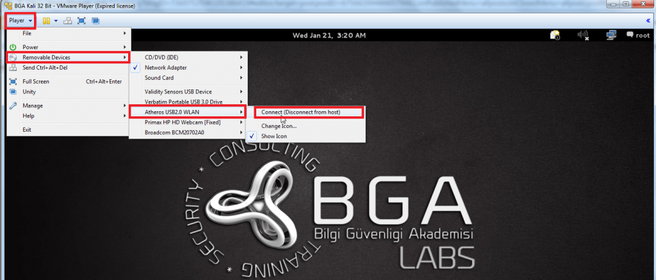Expand the Sound Card submenu
This screenshot has width=656, height=280.
coord(188,77)
